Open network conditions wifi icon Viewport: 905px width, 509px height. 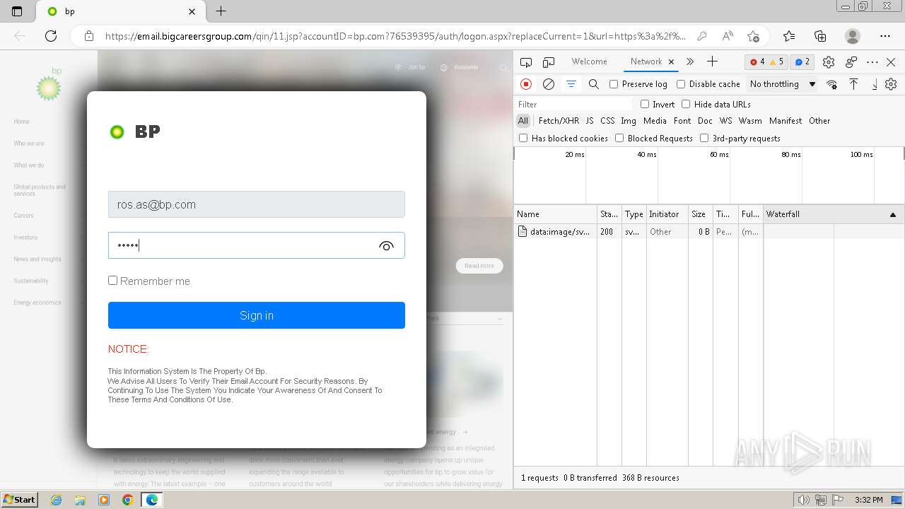[x=832, y=84]
